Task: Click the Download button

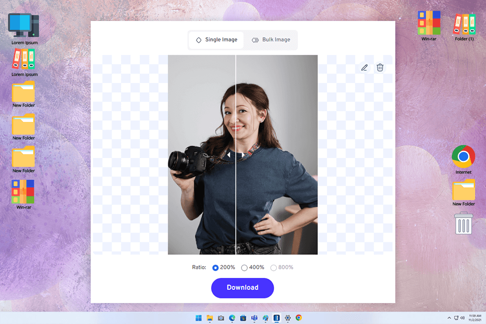Action: tap(243, 288)
